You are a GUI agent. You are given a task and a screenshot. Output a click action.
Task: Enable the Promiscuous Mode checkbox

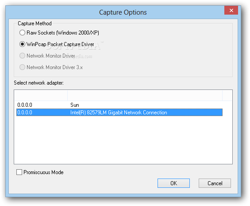(x=19, y=172)
